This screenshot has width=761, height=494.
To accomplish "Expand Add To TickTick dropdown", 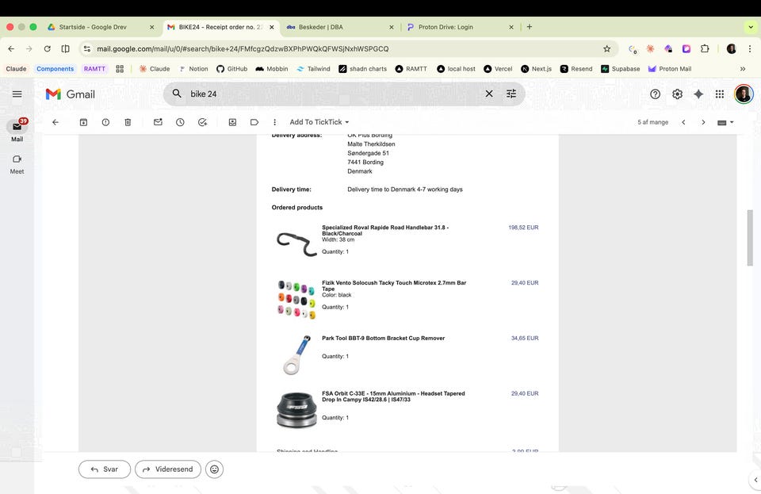I will click(x=319, y=122).
